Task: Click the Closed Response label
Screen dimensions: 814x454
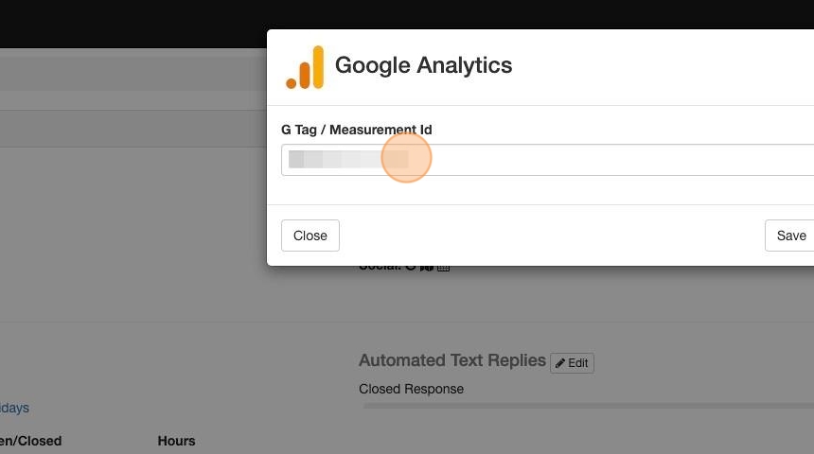Action: click(x=411, y=389)
